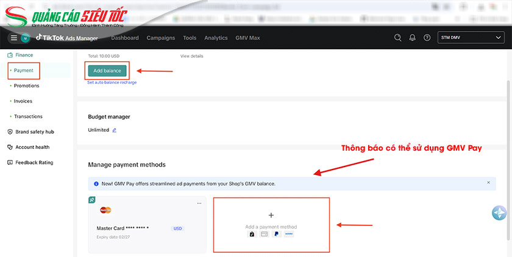Go to the GMV Max tab
This screenshot has width=512, height=257.
coord(247,38)
